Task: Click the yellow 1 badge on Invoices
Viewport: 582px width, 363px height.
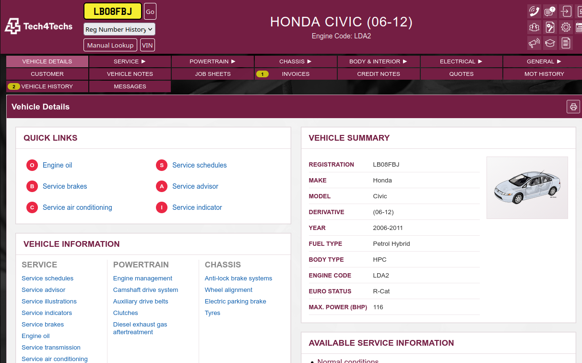Action: click(262, 74)
